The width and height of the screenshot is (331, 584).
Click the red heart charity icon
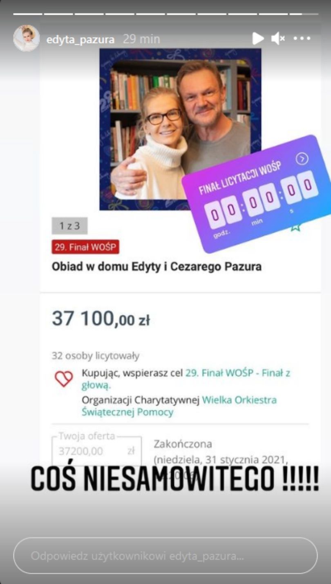[x=64, y=379]
